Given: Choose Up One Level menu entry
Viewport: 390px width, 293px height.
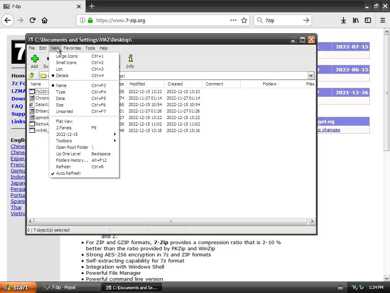Looking at the screenshot, I should [84, 154].
